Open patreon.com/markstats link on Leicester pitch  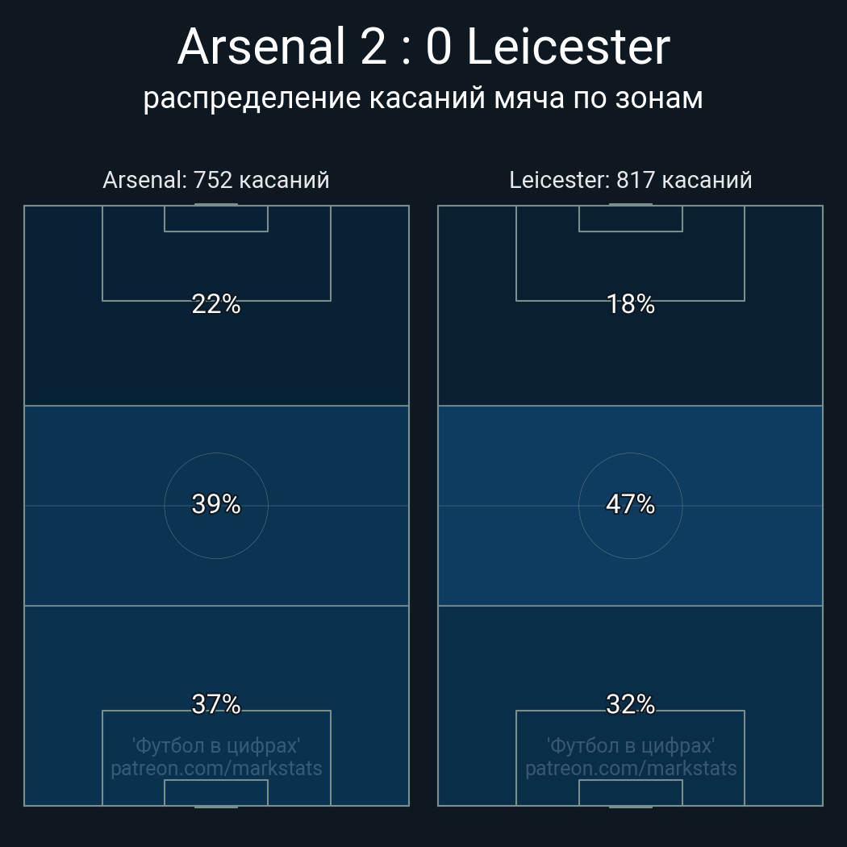point(631,768)
